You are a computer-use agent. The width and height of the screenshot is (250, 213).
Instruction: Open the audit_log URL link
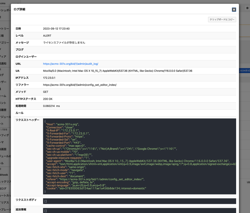[x=71, y=64]
